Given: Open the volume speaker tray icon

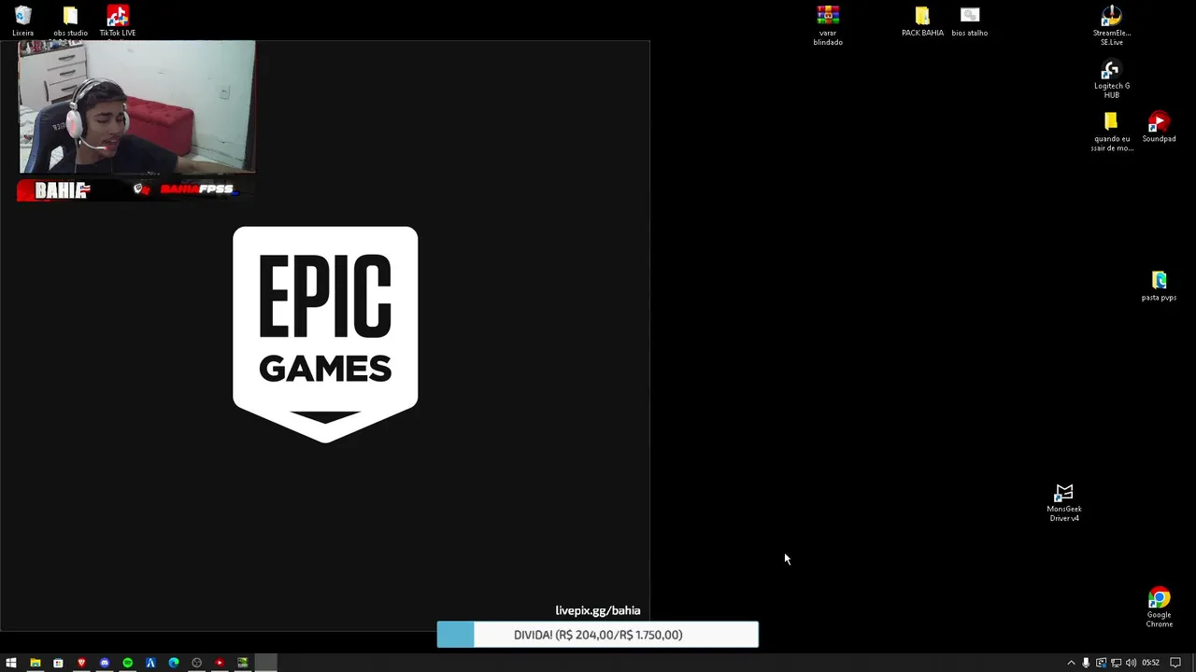Looking at the screenshot, I should [1131, 663].
